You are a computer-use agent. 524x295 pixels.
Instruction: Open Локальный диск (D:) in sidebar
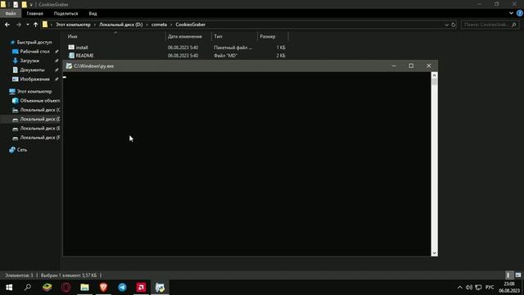pos(40,119)
